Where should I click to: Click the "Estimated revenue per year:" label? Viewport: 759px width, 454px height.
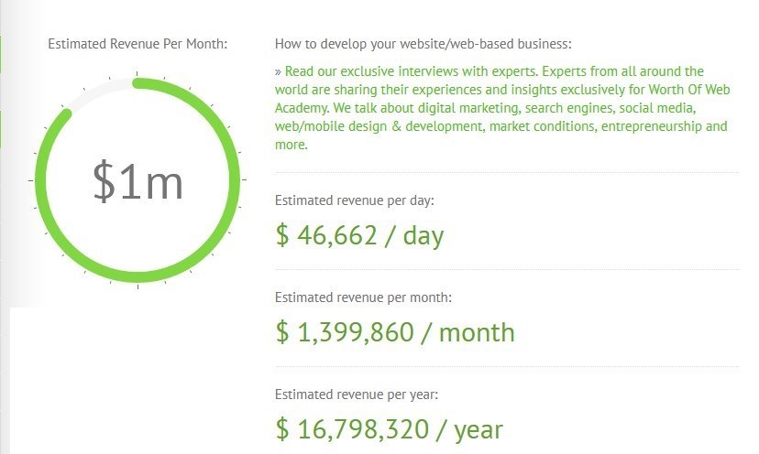(x=357, y=395)
